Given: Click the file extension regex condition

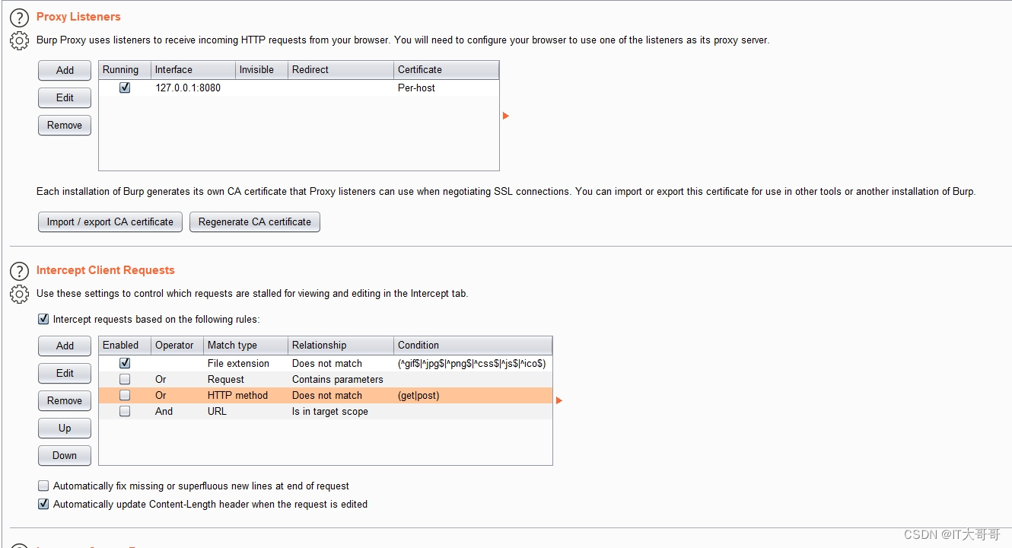Looking at the screenshot, I should coord(472,363).
